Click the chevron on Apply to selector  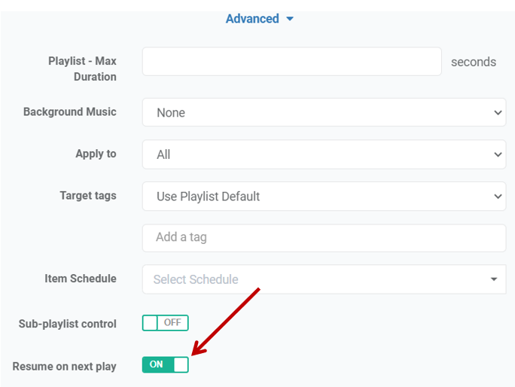[x=498, y=154]
